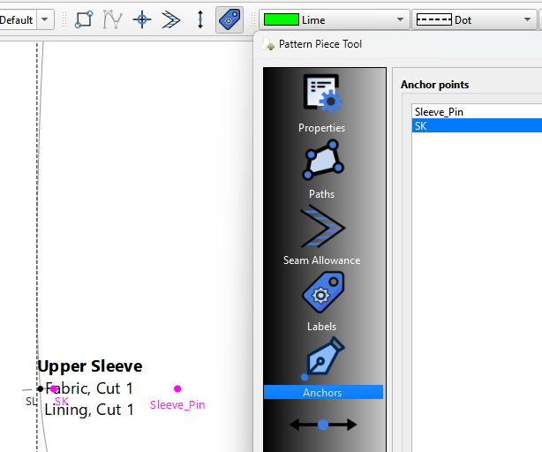Viewport: 542px width, 452px height.
Task: Open the Seam Allowance section
Action: tap(322, 235)
